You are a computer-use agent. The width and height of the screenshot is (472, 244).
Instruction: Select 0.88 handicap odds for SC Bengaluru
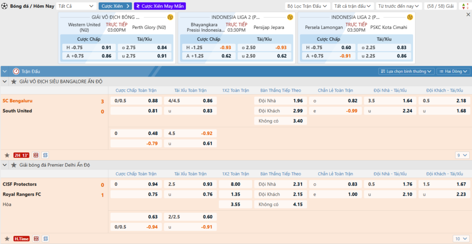point(153,101)
